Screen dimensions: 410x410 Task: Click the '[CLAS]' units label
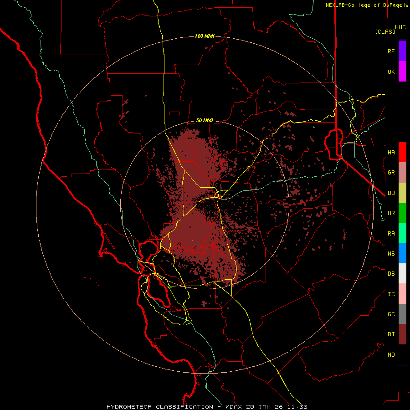click(385, 31)
